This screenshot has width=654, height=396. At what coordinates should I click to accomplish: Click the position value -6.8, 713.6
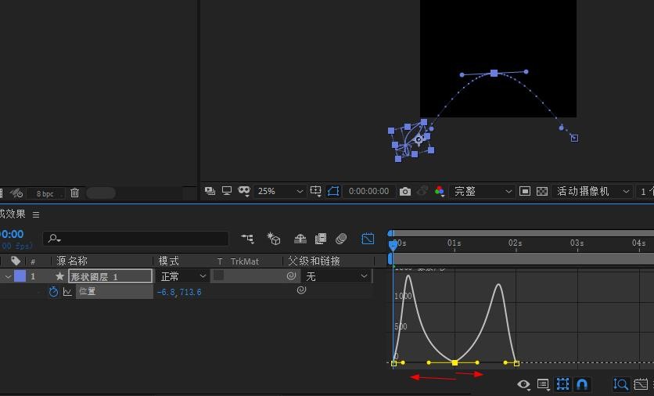[x=179, y=292]
